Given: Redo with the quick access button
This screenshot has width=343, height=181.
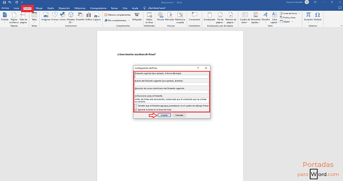Looking at the screenshot, I should click(17, 2).
